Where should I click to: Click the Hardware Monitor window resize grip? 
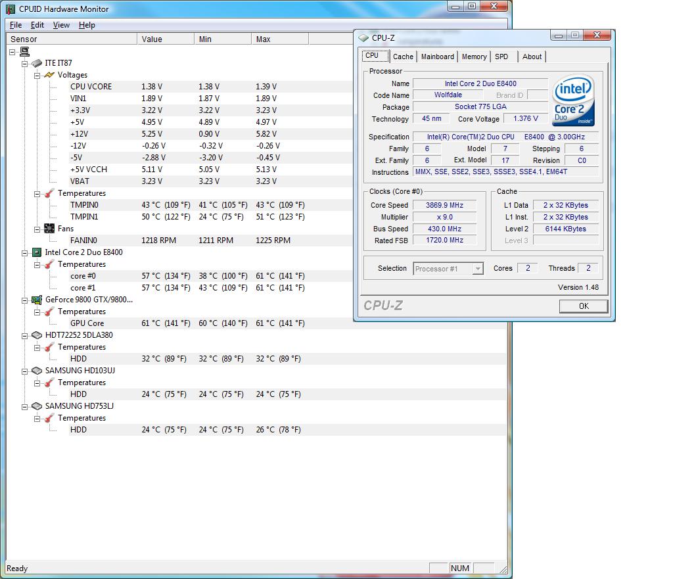(x=503, y=569)
